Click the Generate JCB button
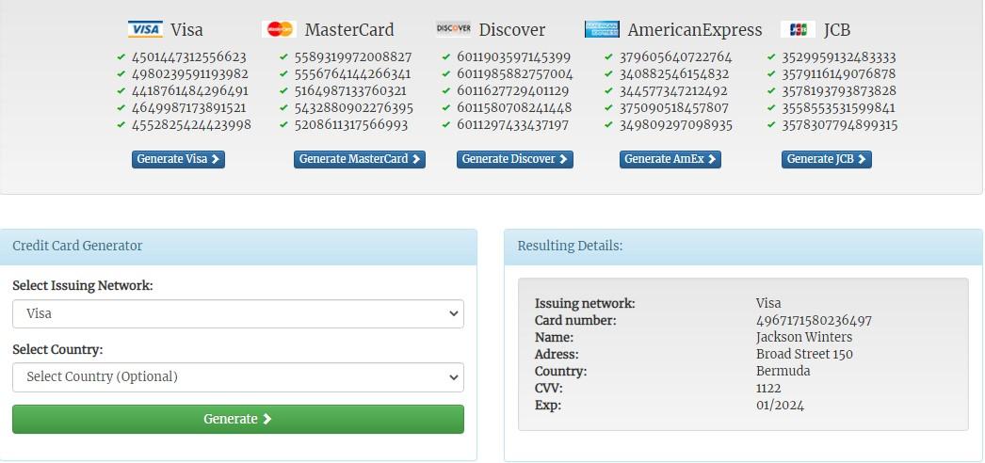The image size is (985, 463). [x=827, y=159]
